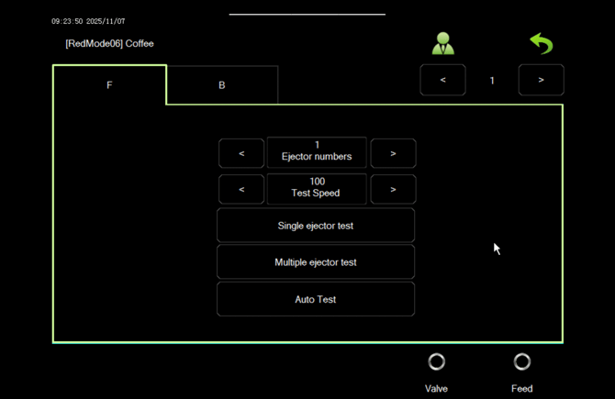615x399 pixels.
Task: Start the Single ejector test
Action: pos(316,226)
